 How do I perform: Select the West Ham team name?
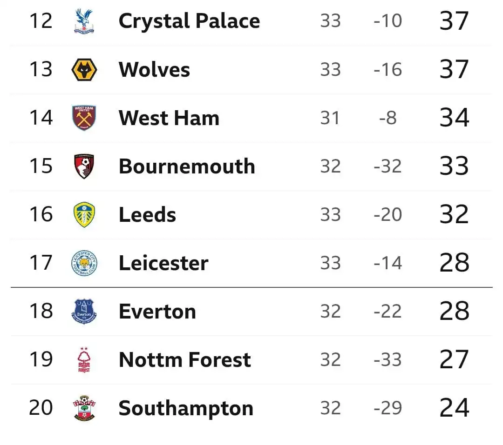[169, 118]
